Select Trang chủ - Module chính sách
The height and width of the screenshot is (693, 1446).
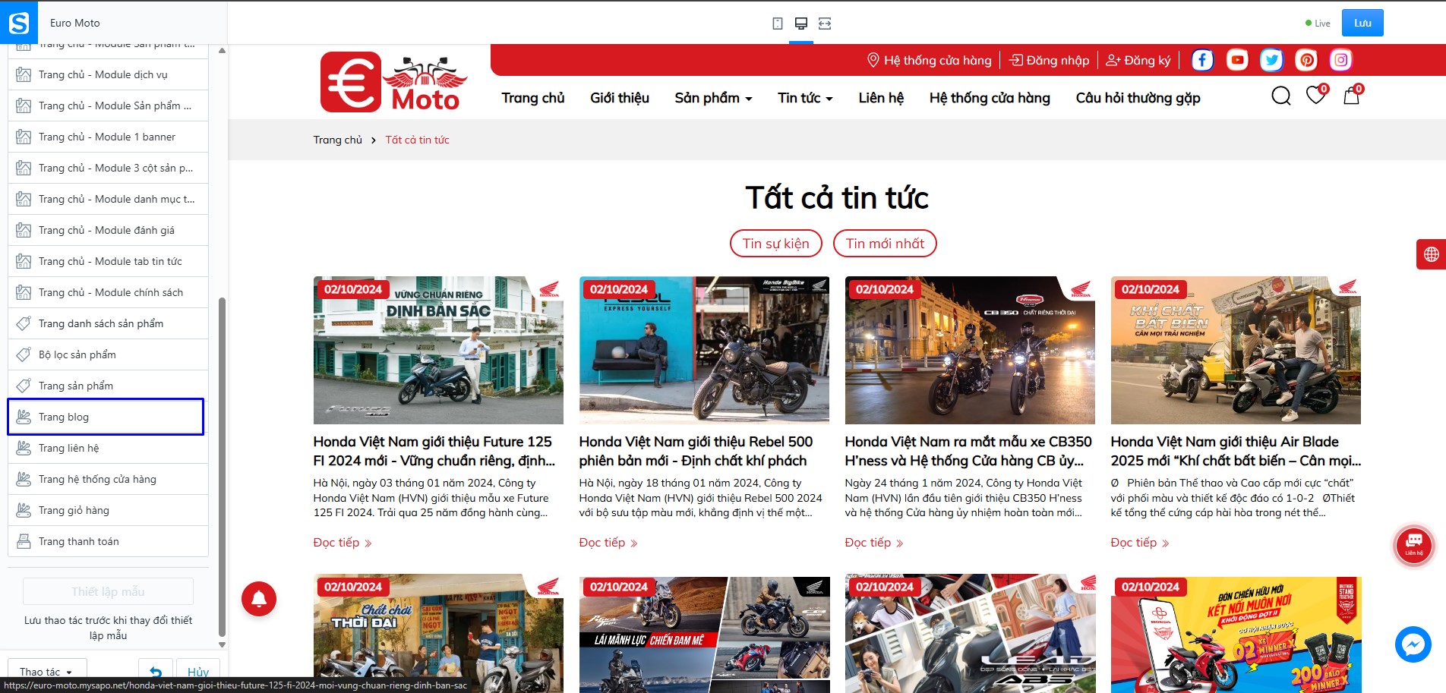(x=108, y=292)
